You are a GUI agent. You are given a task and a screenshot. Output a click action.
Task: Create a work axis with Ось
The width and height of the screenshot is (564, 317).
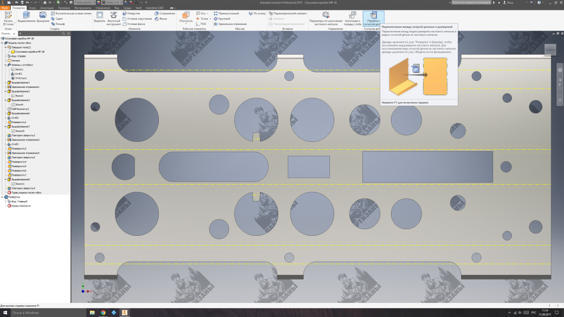(x=201, y=14)
